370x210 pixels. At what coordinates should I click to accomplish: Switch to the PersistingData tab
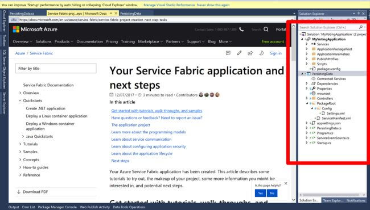pyautogui.click(x=131, y=14)
